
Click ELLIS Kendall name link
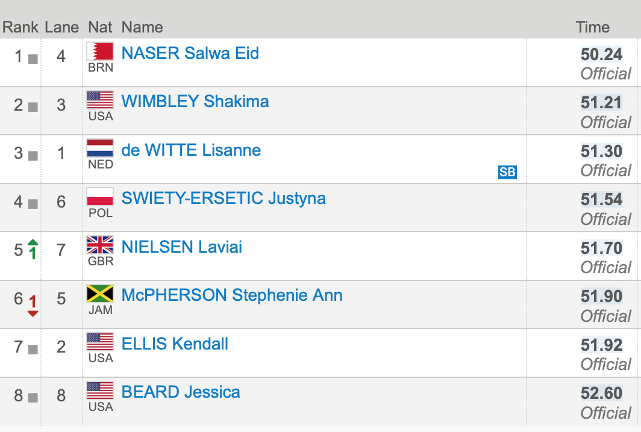tap(175, 344)
